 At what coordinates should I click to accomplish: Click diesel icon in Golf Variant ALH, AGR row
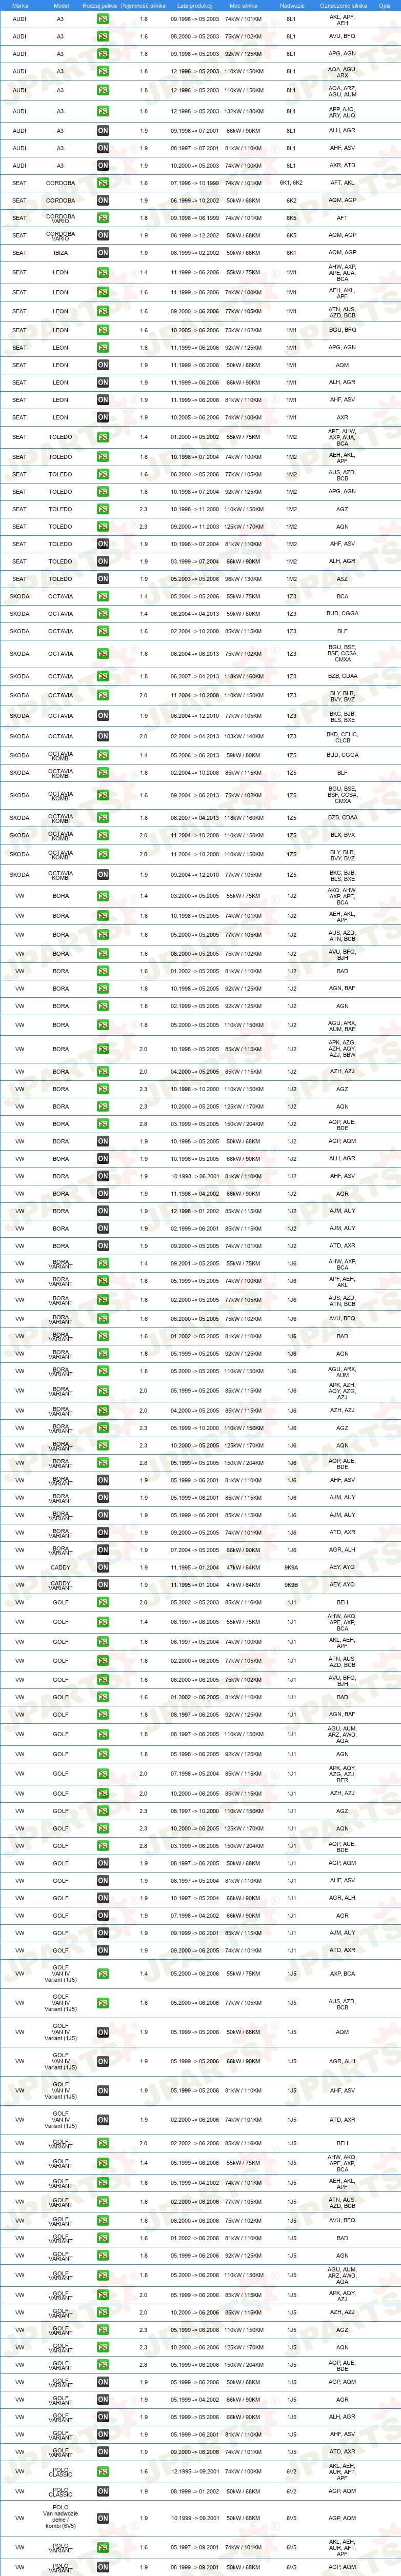point(103,2417)
